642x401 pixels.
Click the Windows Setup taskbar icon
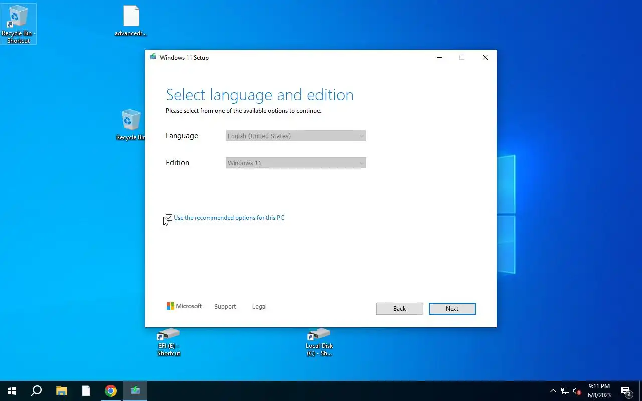pos(135,391)
